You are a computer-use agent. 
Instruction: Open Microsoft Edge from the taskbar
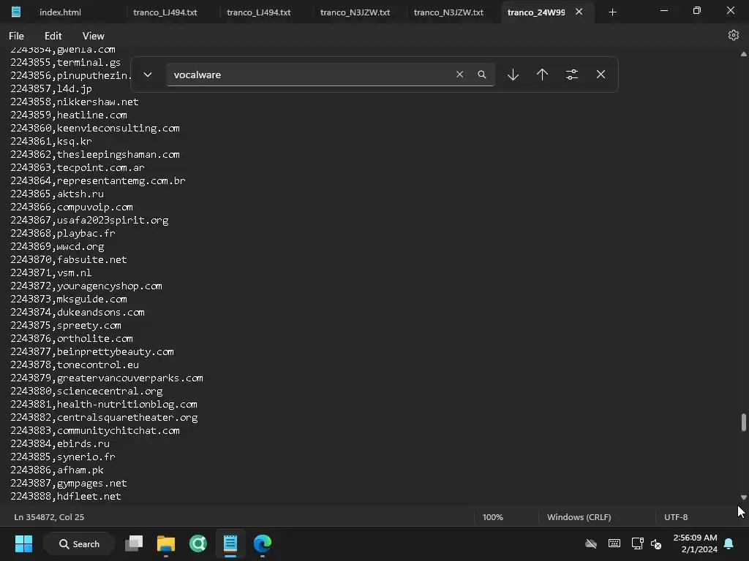[x=263, y=543]
